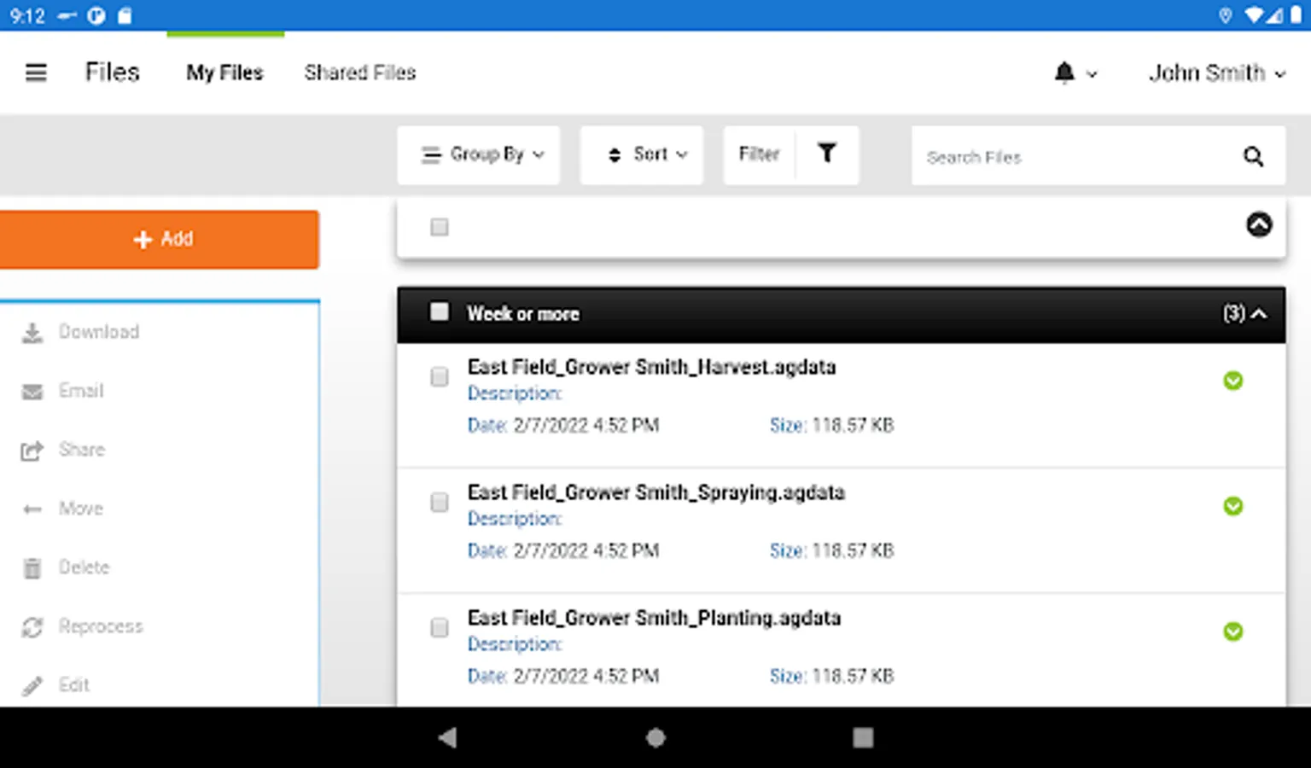
Task: Click the orange Add button
Action: (x=160, y=240)
